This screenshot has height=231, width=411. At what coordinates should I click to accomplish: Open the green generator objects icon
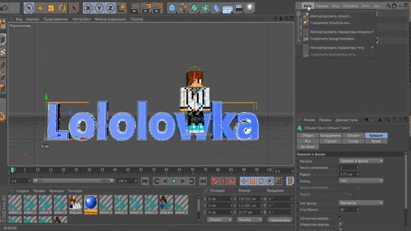[x=194, y=8]
